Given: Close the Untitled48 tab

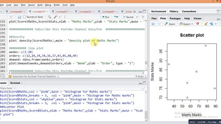Looking at the screenshot, I should pyautogui.click(x=24, y=12).
